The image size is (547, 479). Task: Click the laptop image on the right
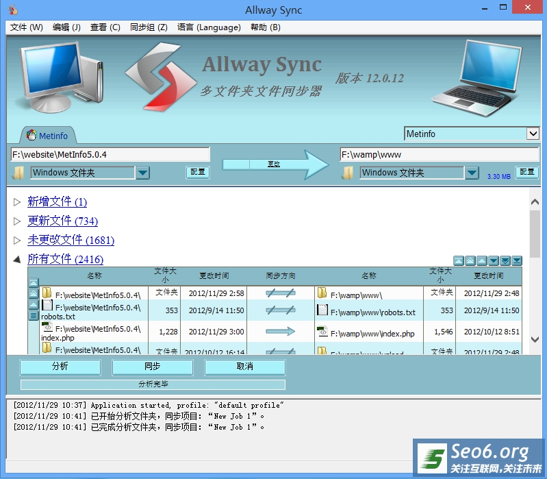pyautogui.click(x=479, y=79)
